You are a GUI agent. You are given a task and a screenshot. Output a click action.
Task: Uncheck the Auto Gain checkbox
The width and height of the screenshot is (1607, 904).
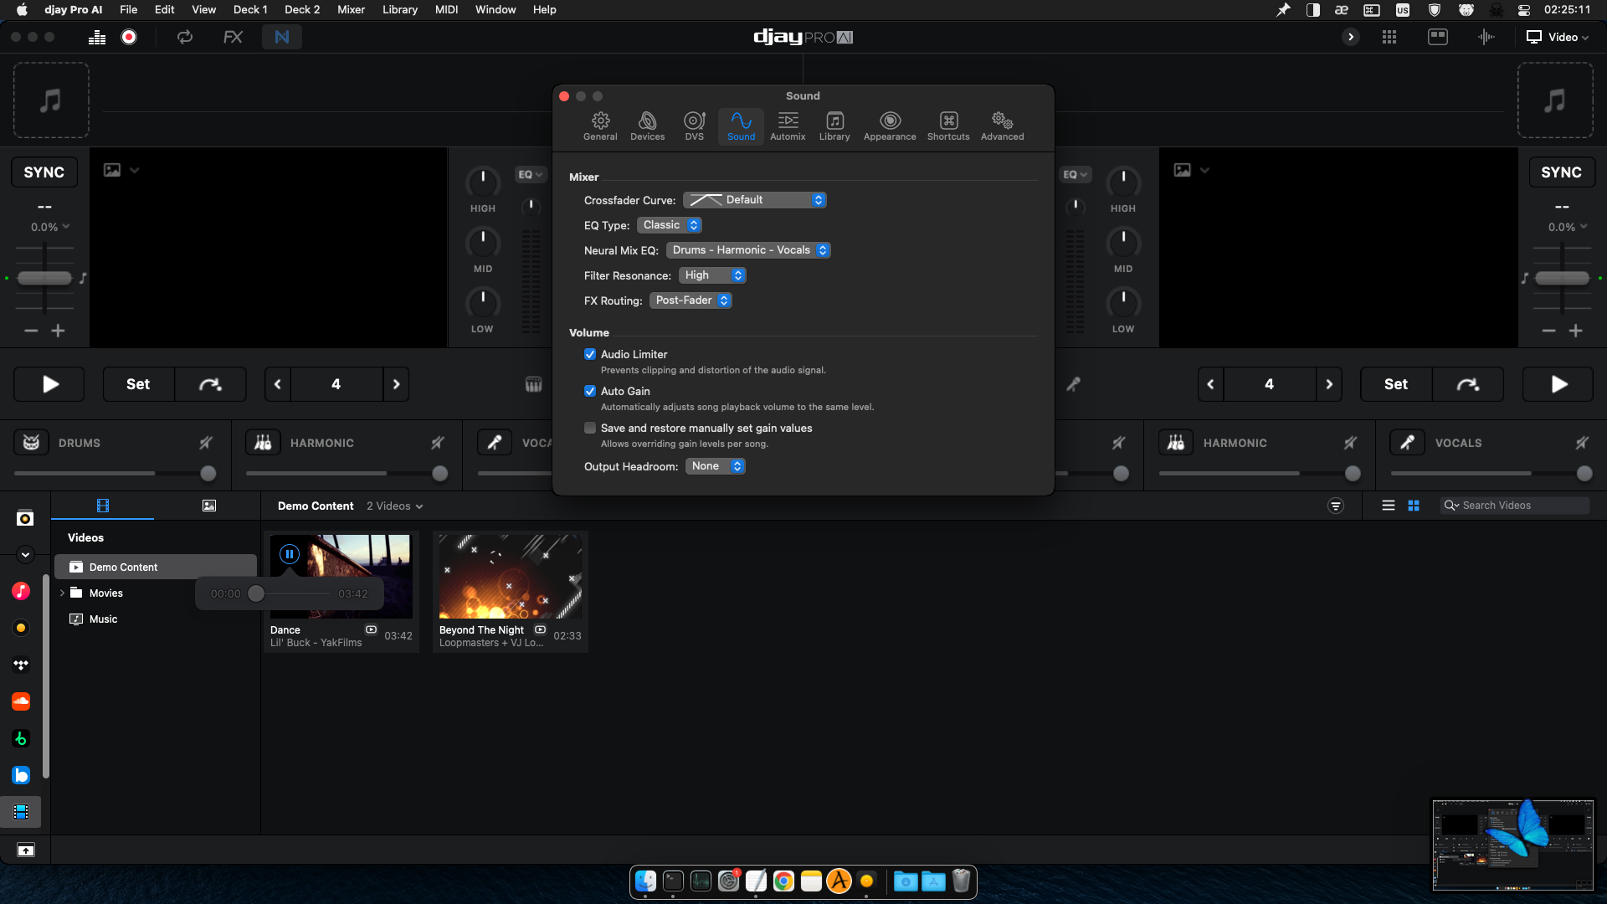pos(590,391)
